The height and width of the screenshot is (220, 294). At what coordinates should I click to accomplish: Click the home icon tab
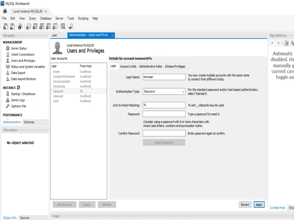(x=5, y=11)
